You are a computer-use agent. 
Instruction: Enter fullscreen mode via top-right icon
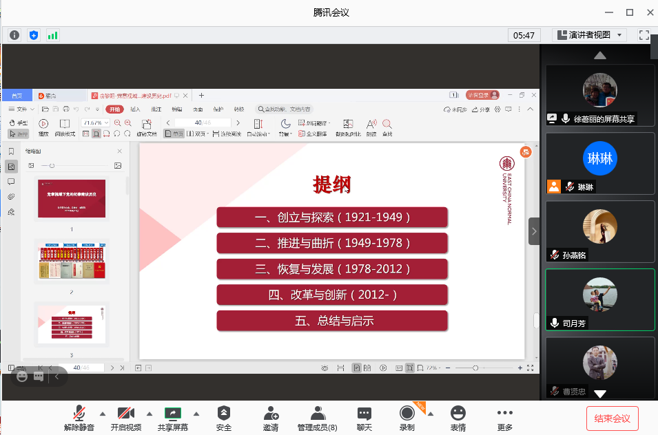[x=644, y=35]
